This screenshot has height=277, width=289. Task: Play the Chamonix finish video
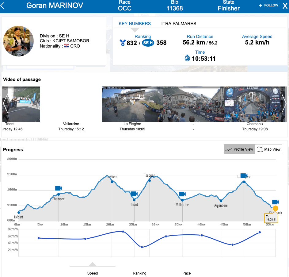[255, 104]
